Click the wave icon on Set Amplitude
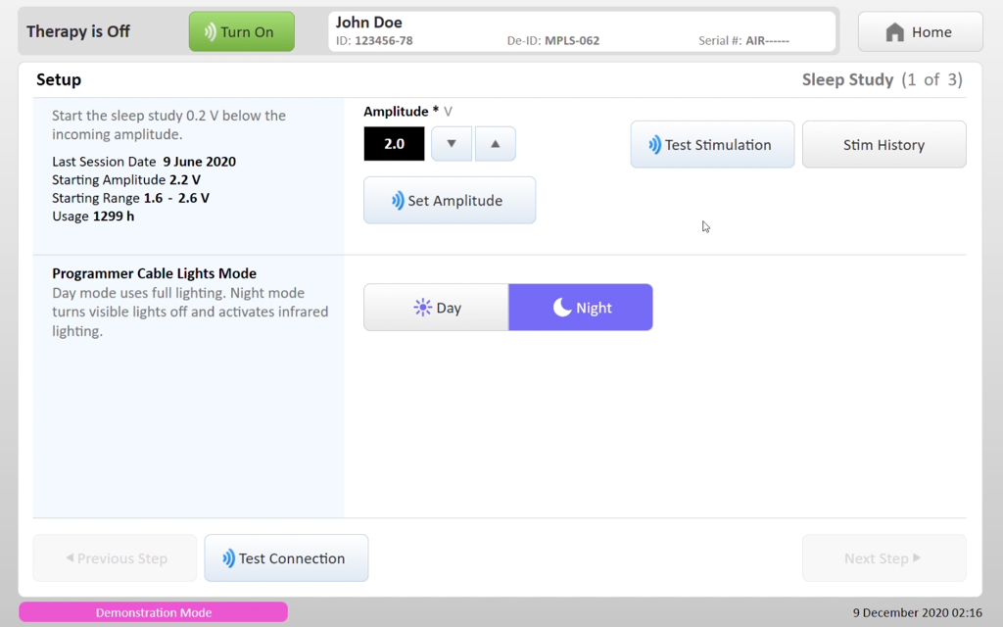 coord(398,200)
